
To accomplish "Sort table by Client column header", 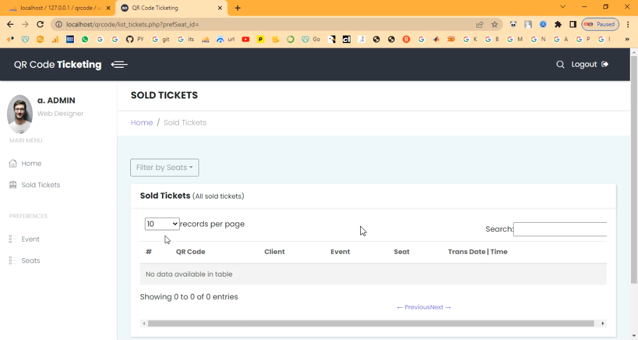I will [x=274, y=252].
